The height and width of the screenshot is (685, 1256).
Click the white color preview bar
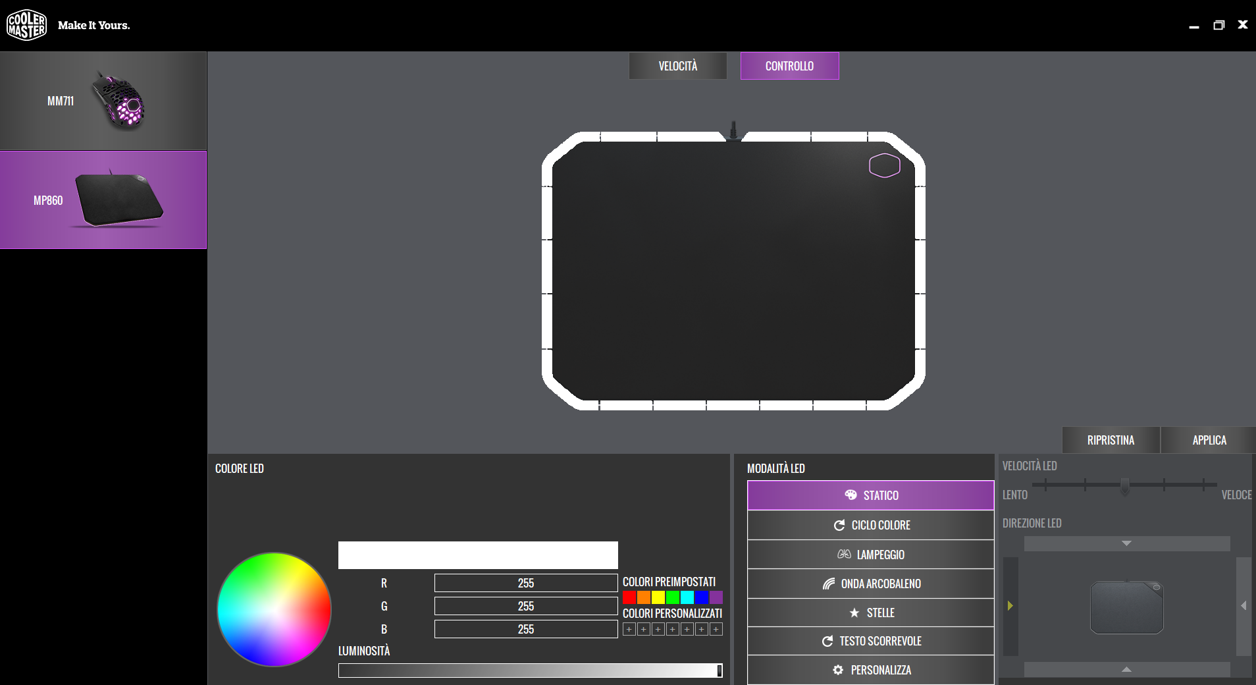coord(478,555)
